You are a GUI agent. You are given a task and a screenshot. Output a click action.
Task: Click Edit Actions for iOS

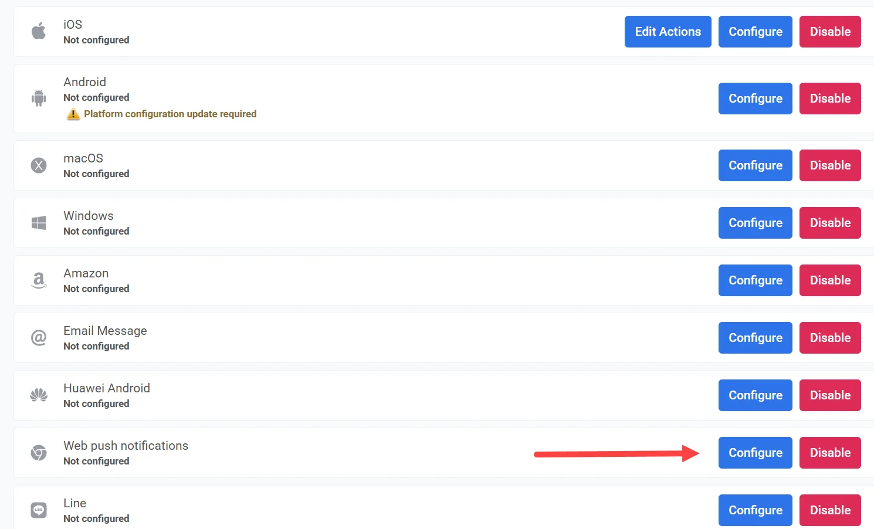[668, 32]
